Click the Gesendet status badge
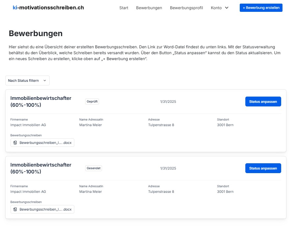The image size is (294, 227). coord(93,168)
